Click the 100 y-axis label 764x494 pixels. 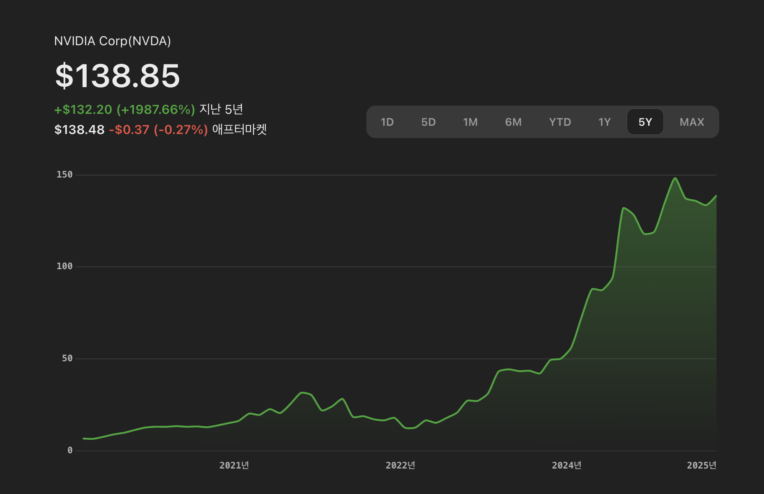pos(64,266)
